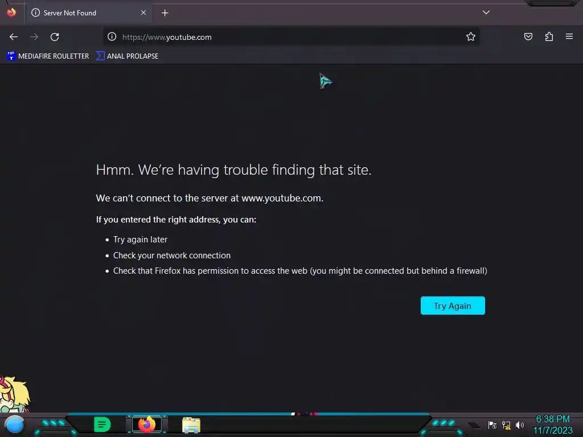The width and height of the screenshot is (583, 437).
Task: Click 'If you entered the right address' text
Action: [176, 220]
